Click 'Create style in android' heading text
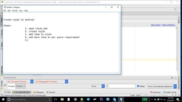The width and height of the screenshot is (182, 102). [x=19, y=20]
